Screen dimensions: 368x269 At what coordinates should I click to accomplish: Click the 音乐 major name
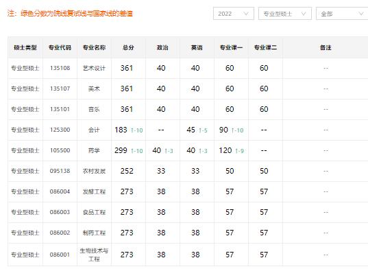(94, 109)
